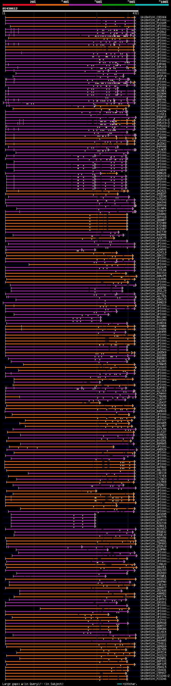The image size is (171, 686).
Task: Select hit label UniRef100_Q2IGU3
Action: [x=153, y=635]
